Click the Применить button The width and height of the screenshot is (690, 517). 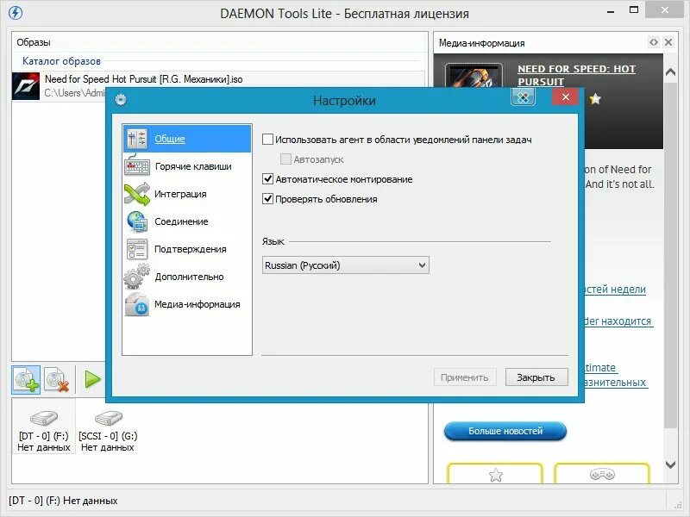tap(465, 377)
